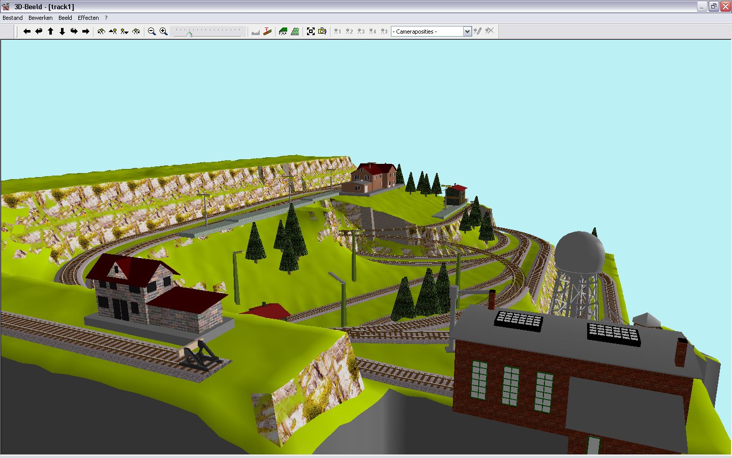Click the Cameraposities combo box text field
The image size is (732, 458).
(428, 32)
